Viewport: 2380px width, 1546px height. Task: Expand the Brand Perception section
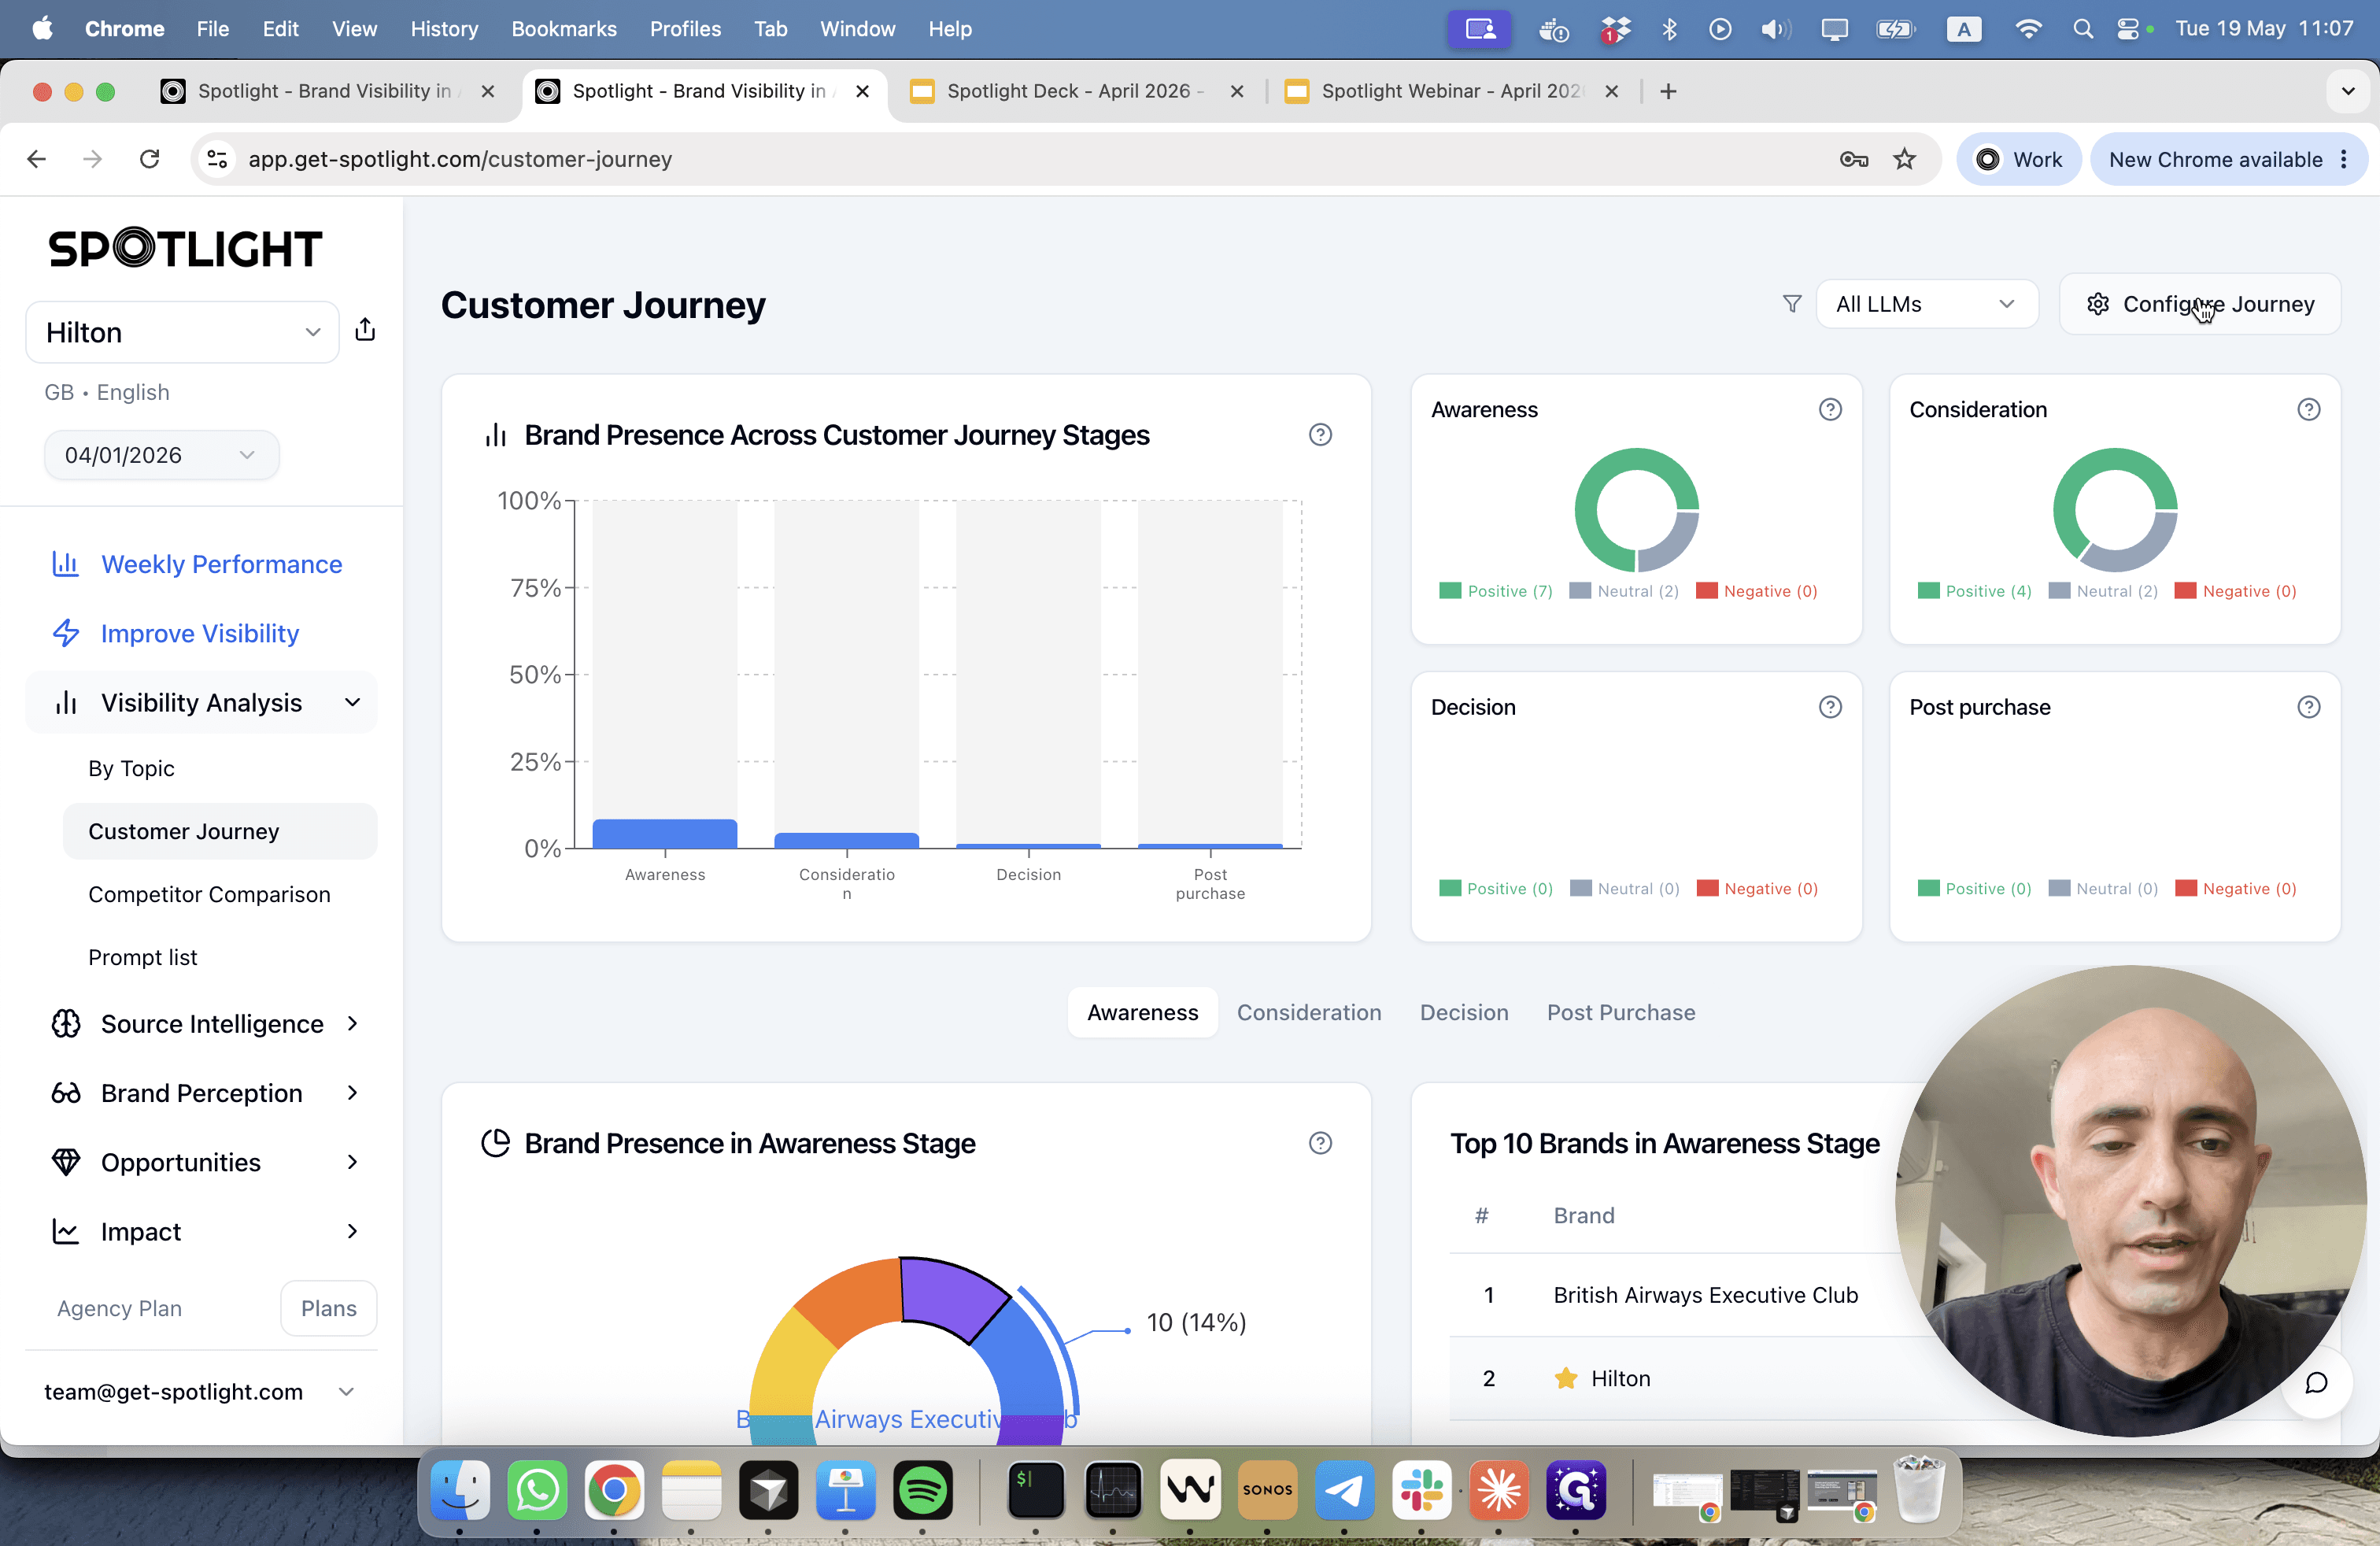[202, 1093]
